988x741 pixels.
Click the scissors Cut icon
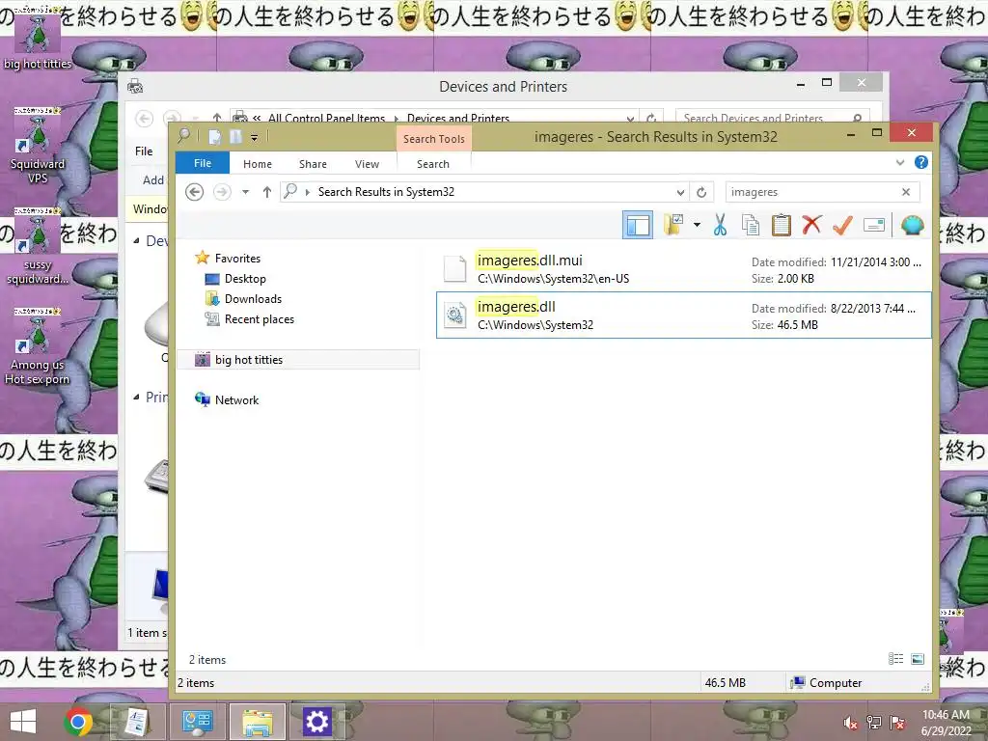click(x=720, y=225)
